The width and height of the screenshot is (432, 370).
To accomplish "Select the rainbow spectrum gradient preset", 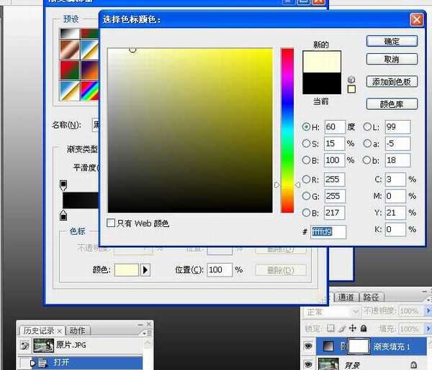I will (89, 90).
